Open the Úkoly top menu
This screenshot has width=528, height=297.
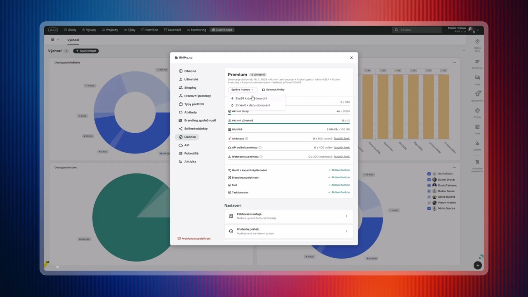[70, 30]
